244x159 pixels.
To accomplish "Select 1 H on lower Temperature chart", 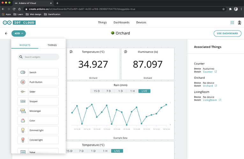I will tap(105, 151).
